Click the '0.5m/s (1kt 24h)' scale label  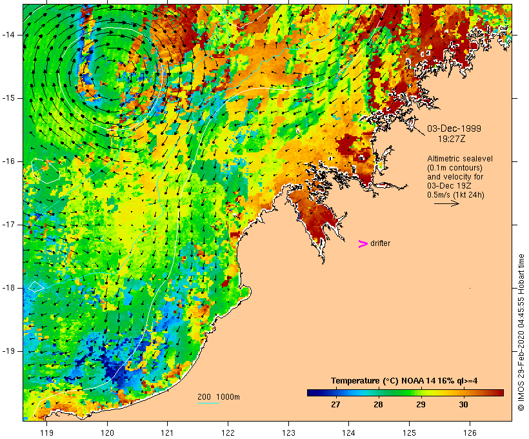[456, 195]
